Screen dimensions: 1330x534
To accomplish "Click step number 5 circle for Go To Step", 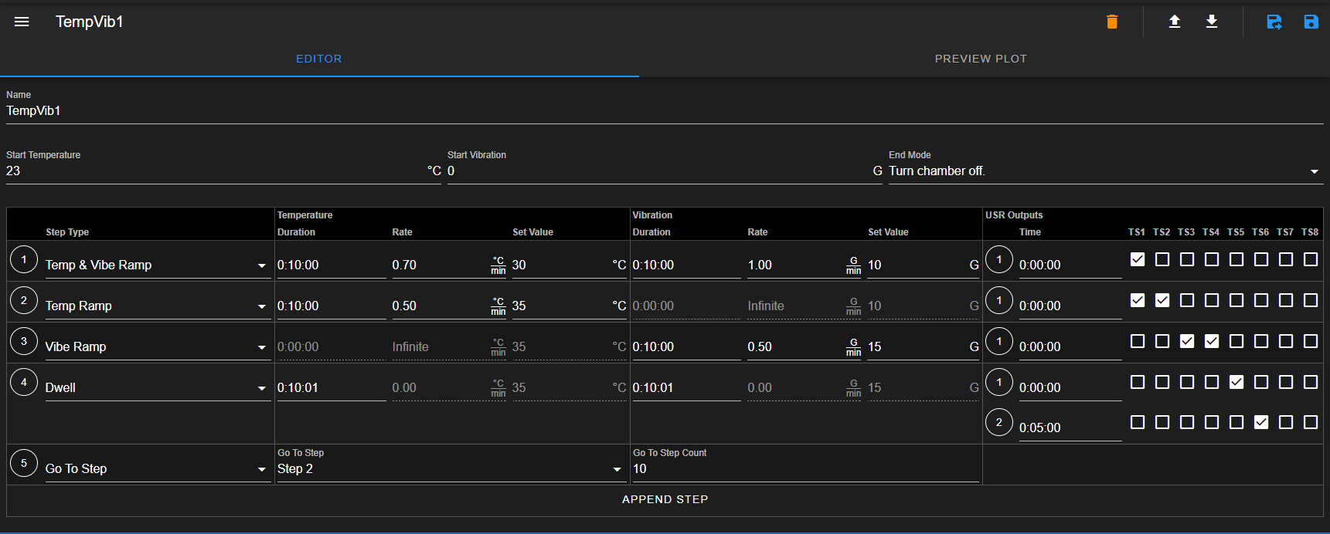I will pos(24,463).
